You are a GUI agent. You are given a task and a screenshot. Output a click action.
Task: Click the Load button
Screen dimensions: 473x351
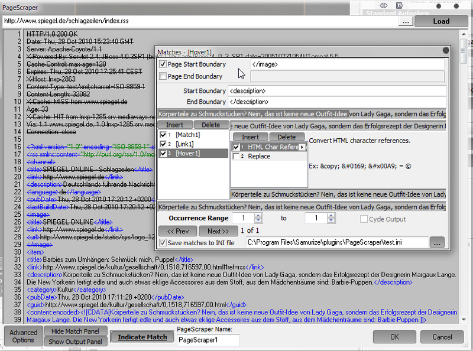click(x=441, y=21)
